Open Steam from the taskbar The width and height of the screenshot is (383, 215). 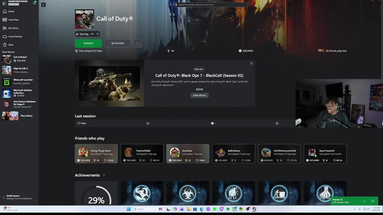[x=254, y=209]
